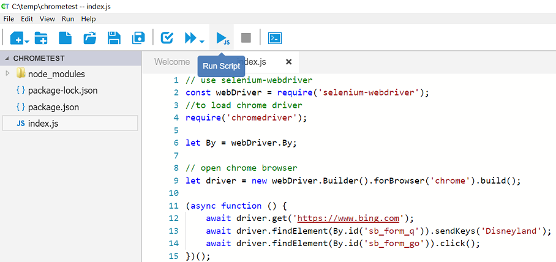The height and width of the screenshot is (262, 556).
Task: Collapse the CHROMETEST project root
Action: (x=7, y=58)
